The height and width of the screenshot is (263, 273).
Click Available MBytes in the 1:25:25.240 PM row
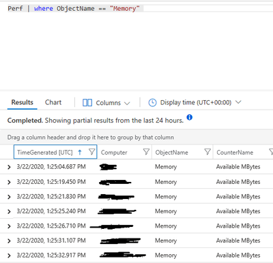pyautogui.click(x=238, y=211)
